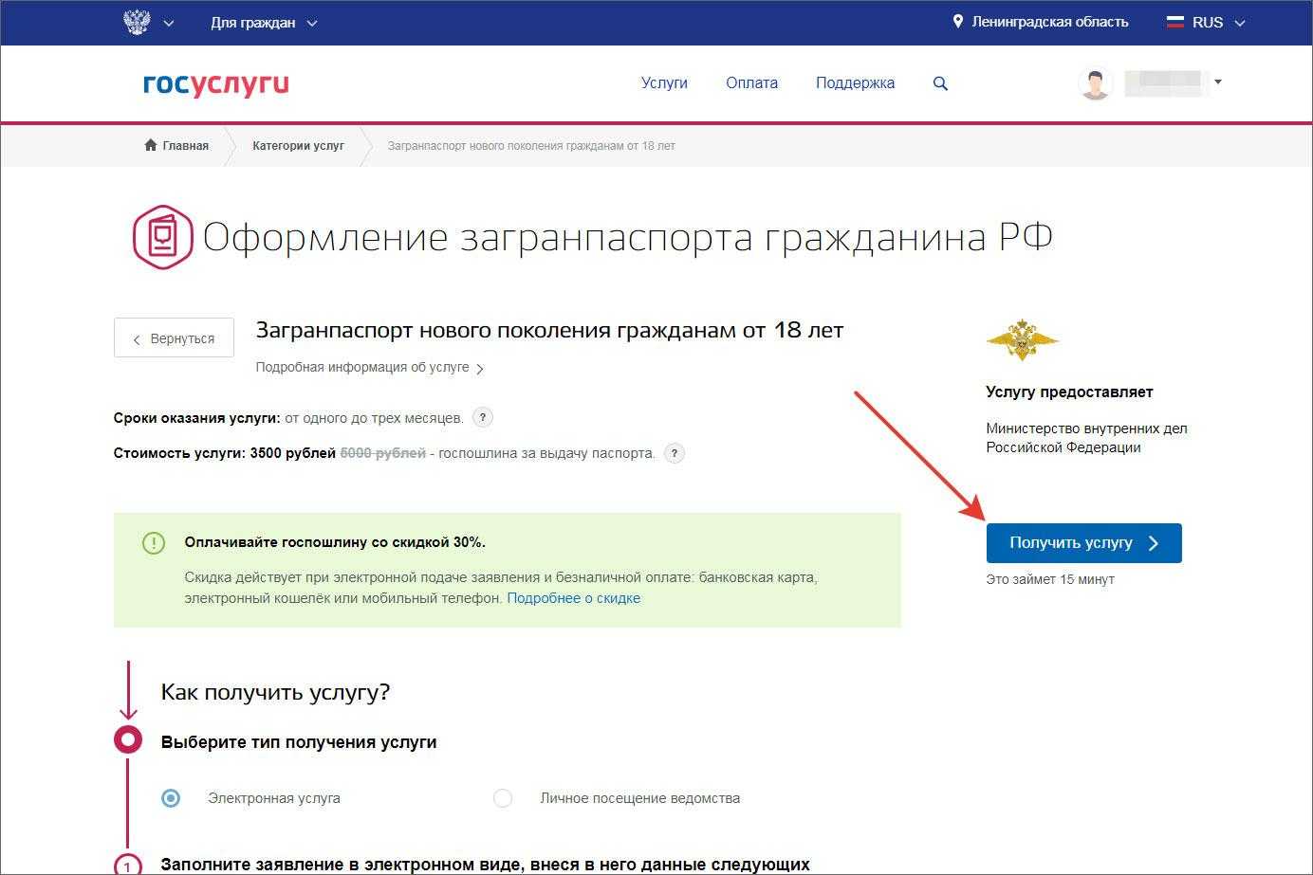Expand the dropdown arrow beside the coat of arms

pyautogui.click(x=169, y=24)
